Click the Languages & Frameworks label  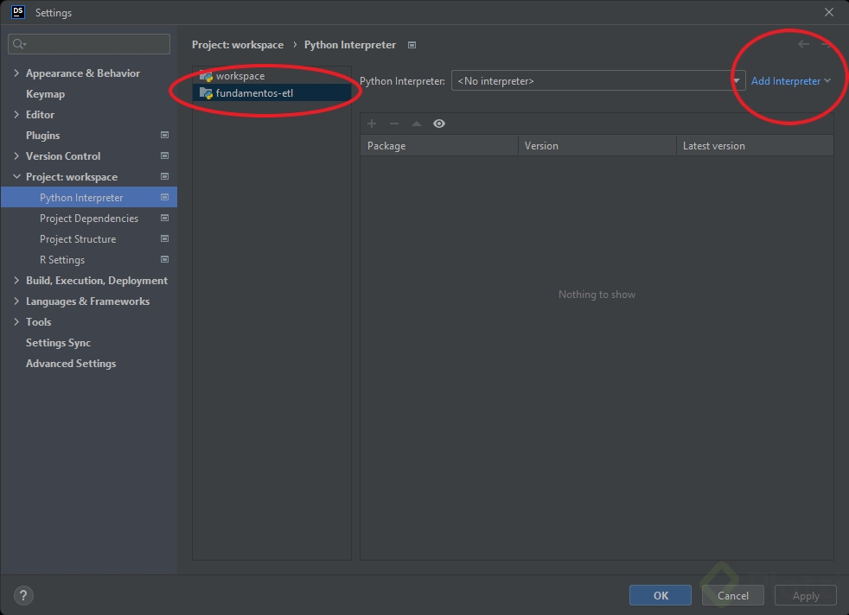(x=87, y=301)
